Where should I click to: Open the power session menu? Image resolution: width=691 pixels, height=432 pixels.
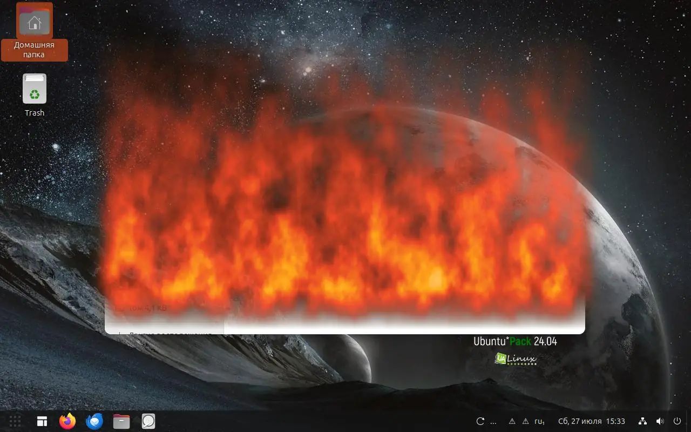coord(677,421)
